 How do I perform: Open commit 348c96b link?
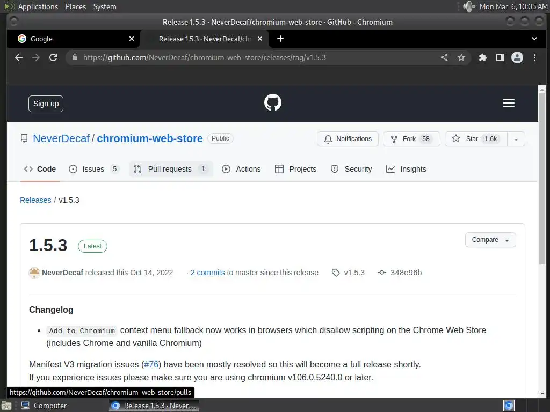(406, 273)
